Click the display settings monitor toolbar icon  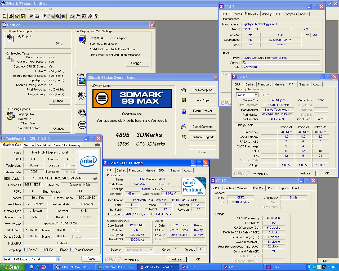pos(64,16)
